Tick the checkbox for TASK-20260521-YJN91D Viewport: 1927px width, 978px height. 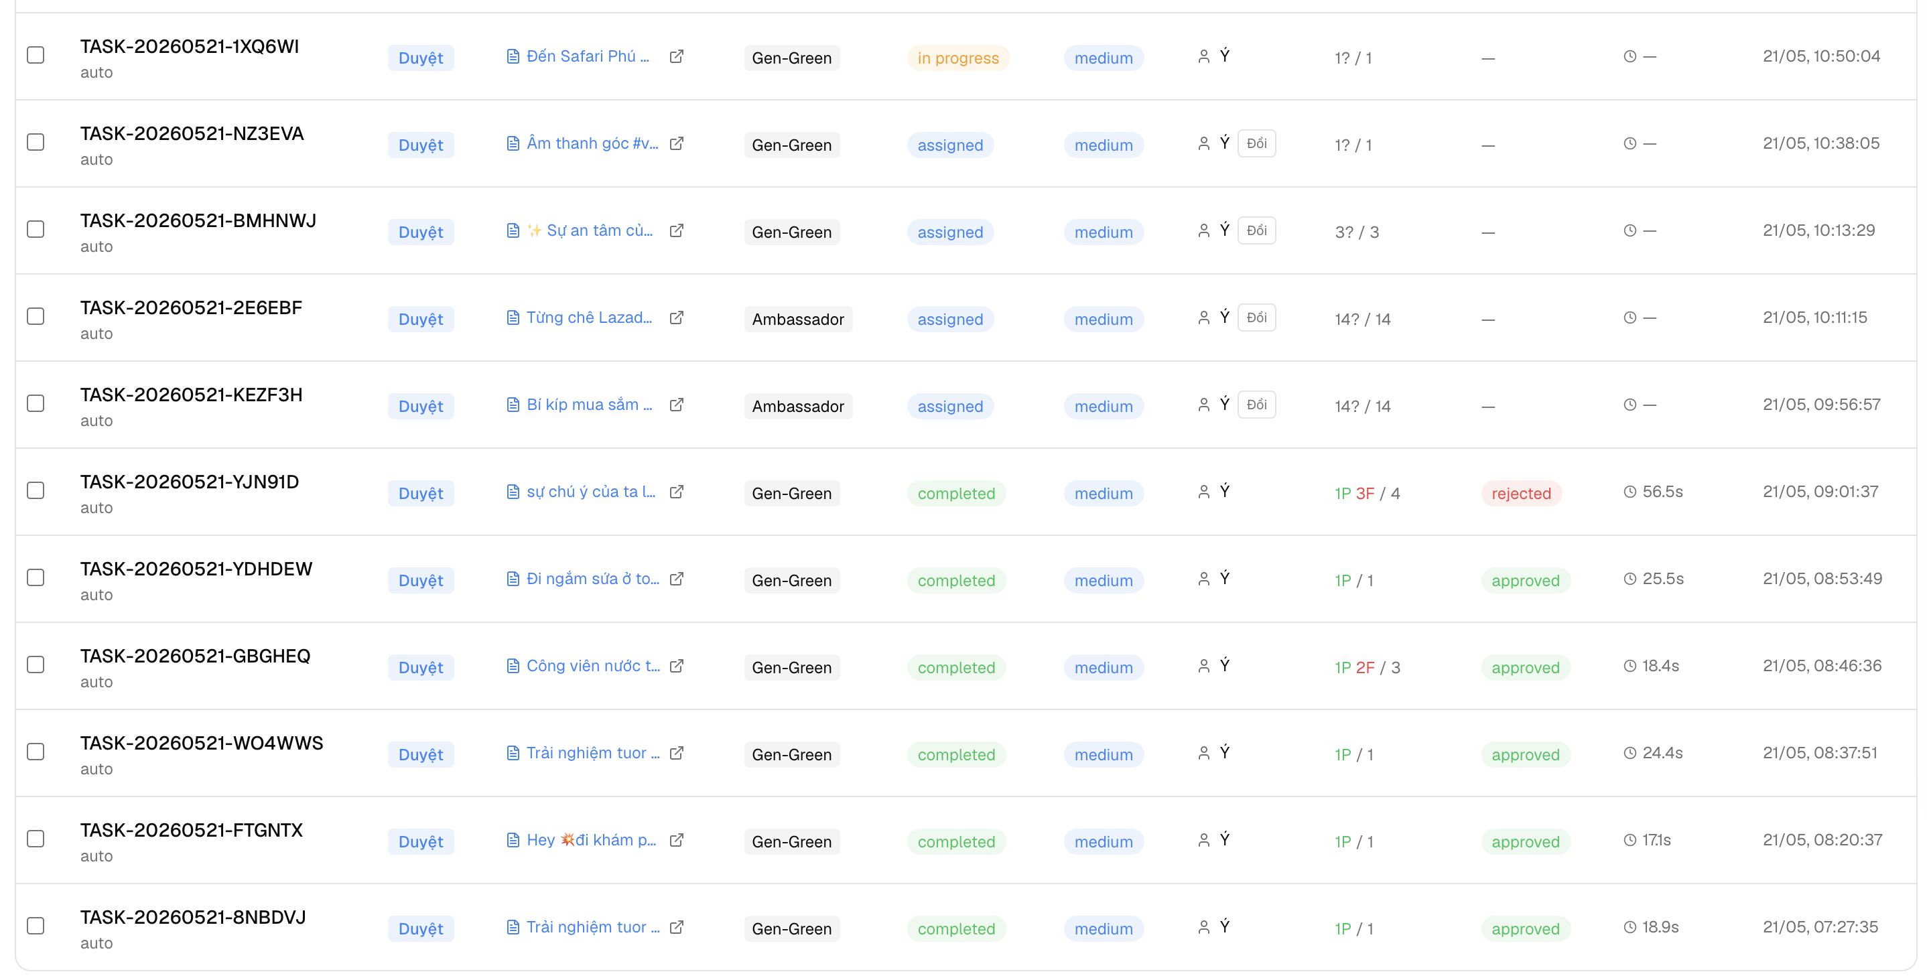coord(35,490)
